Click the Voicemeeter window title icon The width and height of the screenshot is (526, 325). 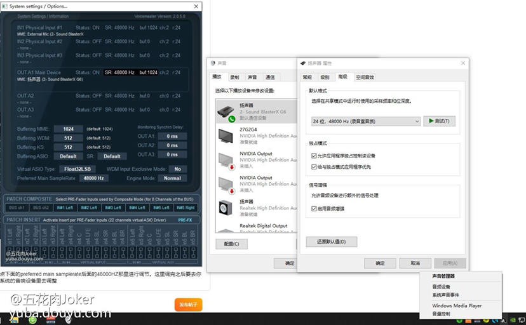pos(4,6)
